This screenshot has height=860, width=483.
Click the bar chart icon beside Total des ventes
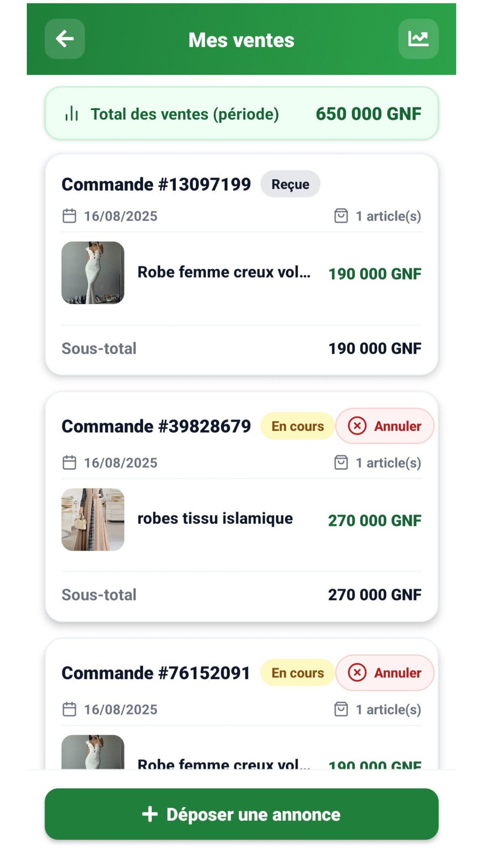(x=72, y=114)
